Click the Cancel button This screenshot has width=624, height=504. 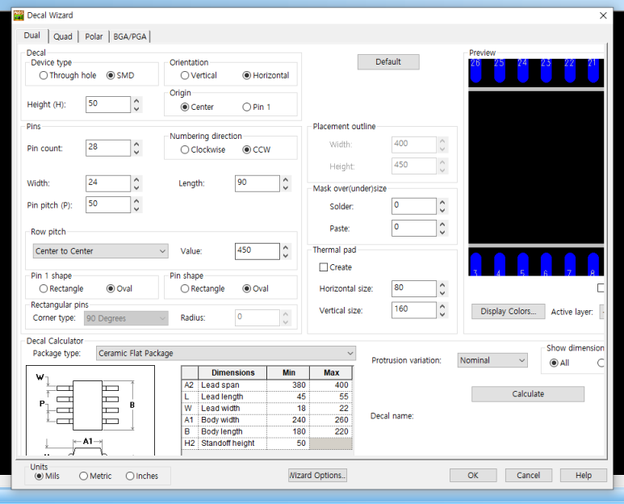(529, 476)
